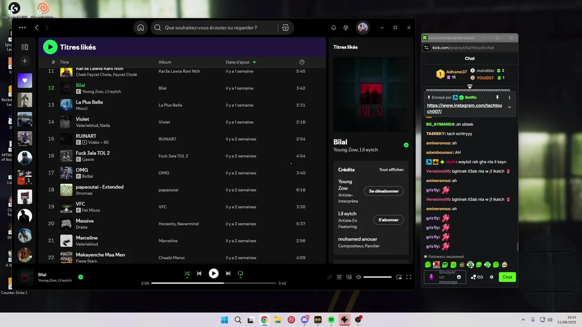Open the emoji picker in Kick message box
Screen dimensions: 582x327
pyautogui.click(x=459, y=277)
